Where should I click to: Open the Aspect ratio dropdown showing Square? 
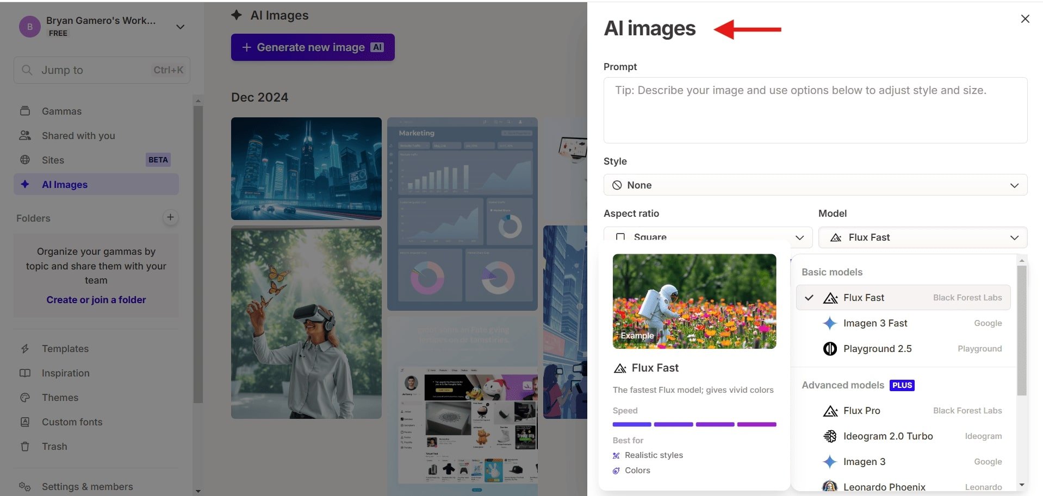pyautogui.click(x=707, y=237)
